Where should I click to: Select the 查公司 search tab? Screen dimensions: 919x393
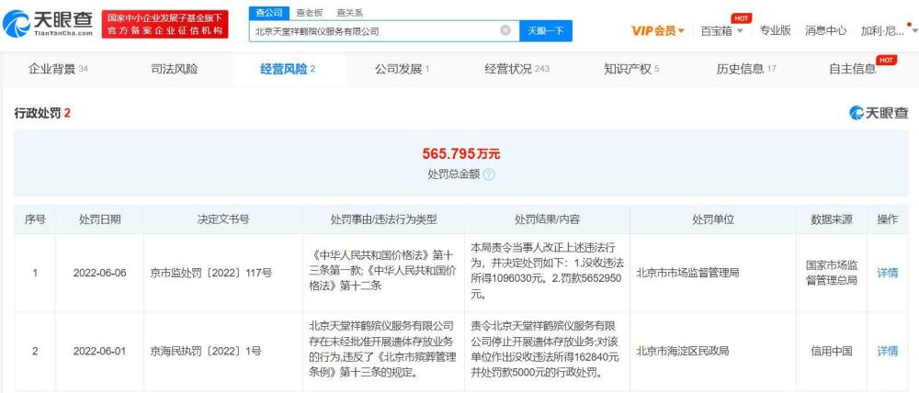click(269, 12)
